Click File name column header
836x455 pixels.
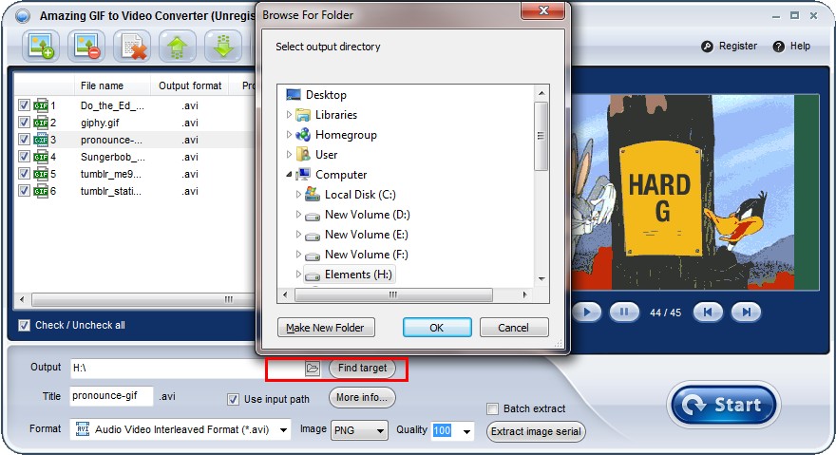tap(102, 85)
